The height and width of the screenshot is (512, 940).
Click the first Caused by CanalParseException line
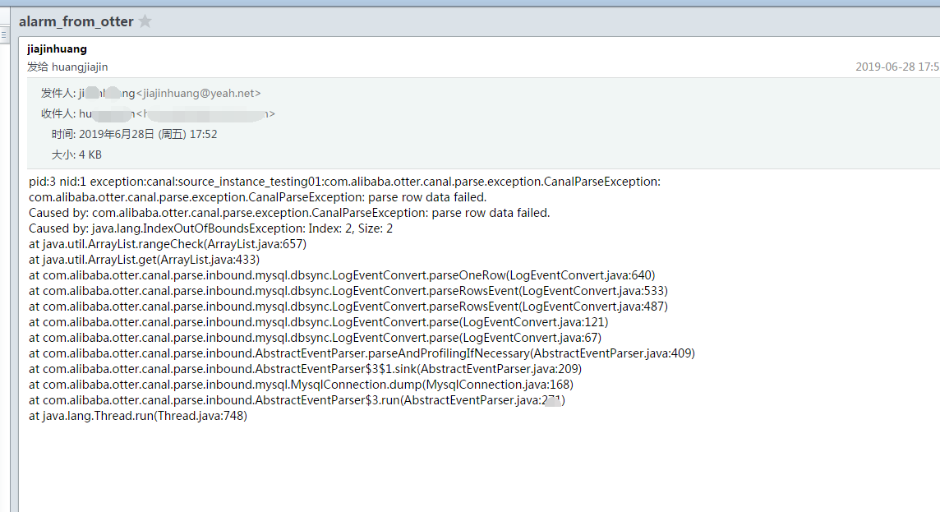pos(289,213)
